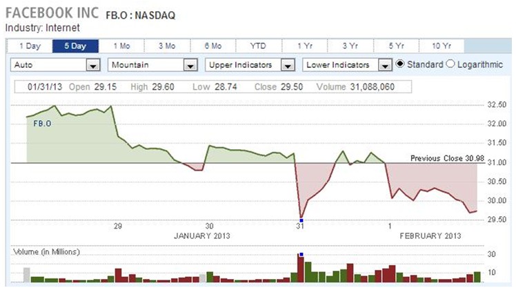This screenshot has width=516, height=288.
Task: Select the 3 Mo range tab
Action: pos(166,46)
